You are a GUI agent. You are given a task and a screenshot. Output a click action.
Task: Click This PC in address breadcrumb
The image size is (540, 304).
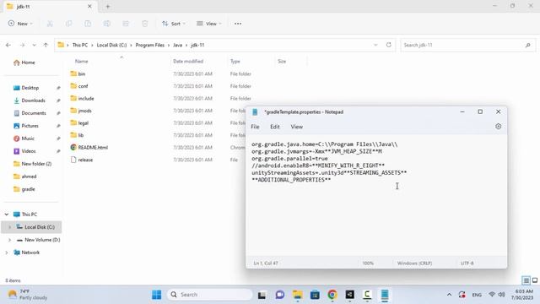(x=80, y=45)
